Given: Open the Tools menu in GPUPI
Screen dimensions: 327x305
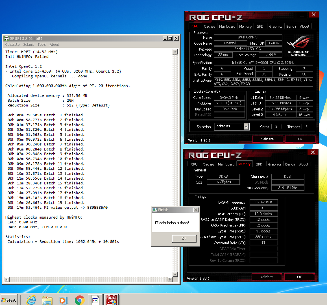Looking at the screenshot, I should pos(42,45).
